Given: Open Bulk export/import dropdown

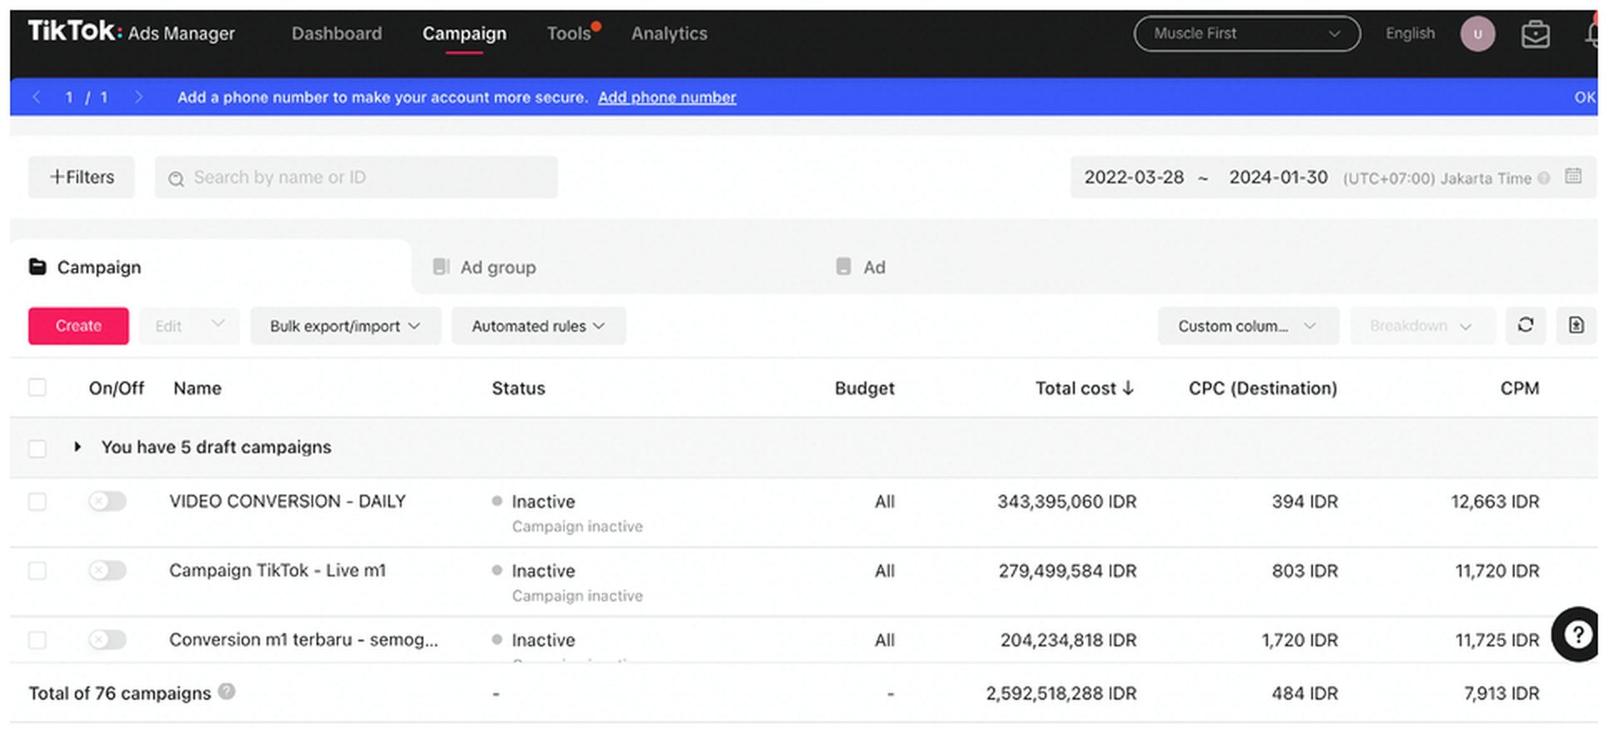Looking at the screenshot, I should (345, 326).
